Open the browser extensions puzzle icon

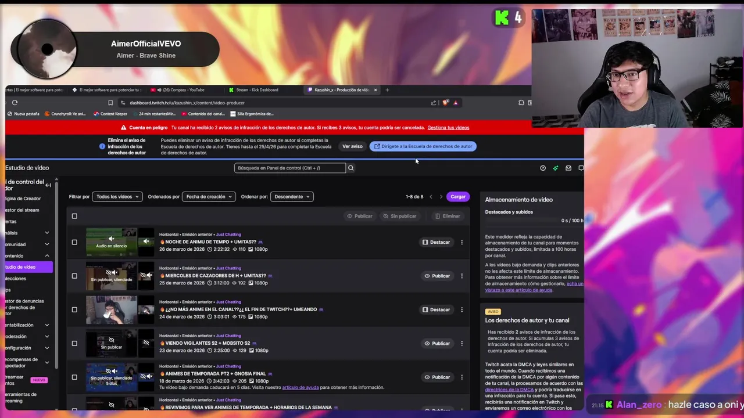click(x=521, y=103)
